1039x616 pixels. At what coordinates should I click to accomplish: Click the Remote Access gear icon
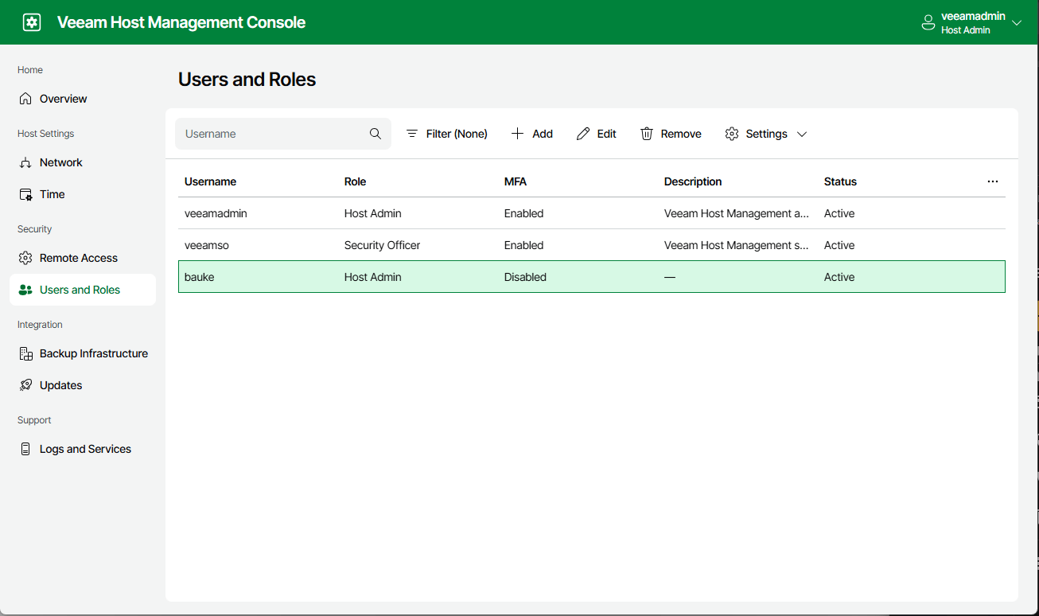click(x=25, y=258)
